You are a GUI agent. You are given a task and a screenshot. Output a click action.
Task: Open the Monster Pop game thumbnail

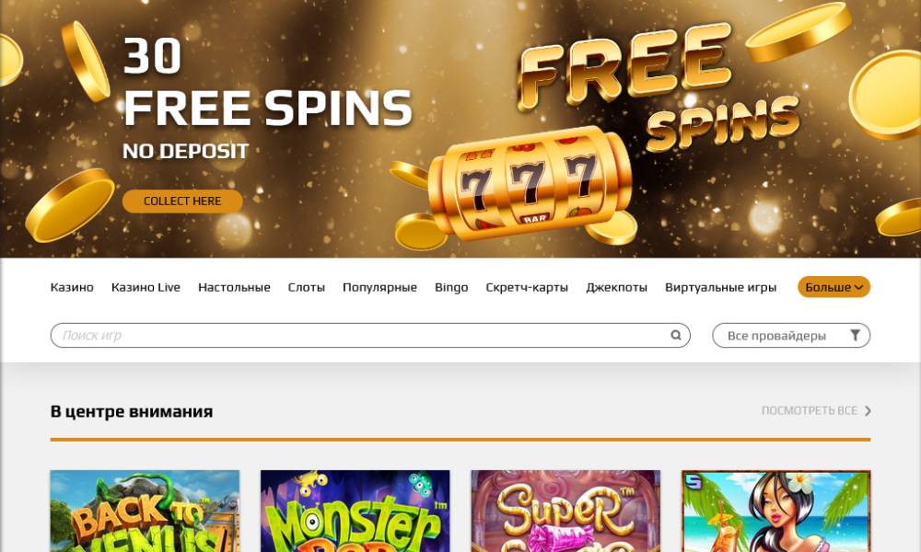355,511
